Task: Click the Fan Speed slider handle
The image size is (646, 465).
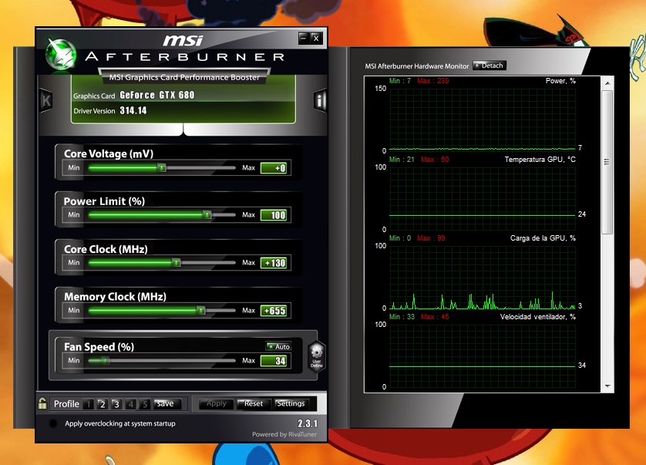Action: (x=105, y=360)
